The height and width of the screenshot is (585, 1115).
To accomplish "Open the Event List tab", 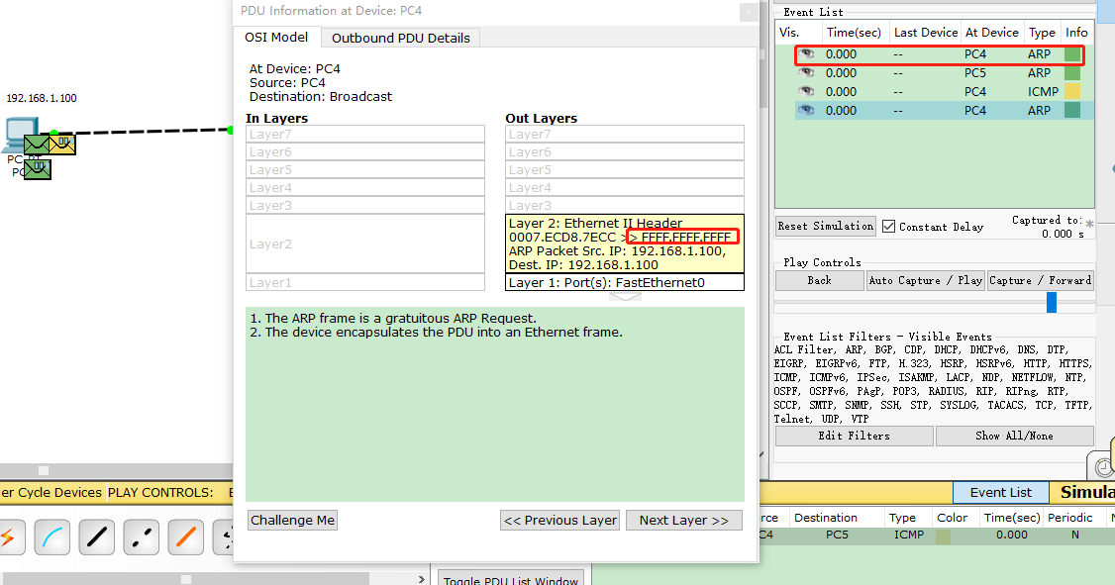I will click(x=1000, y=492).
